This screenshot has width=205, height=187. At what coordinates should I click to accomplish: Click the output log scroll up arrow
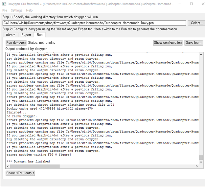pos(201,55)
